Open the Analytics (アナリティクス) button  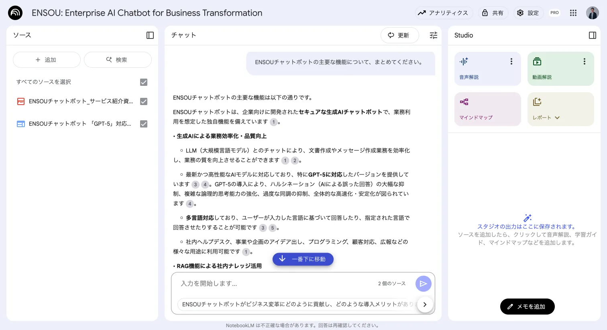coord(444,13)
